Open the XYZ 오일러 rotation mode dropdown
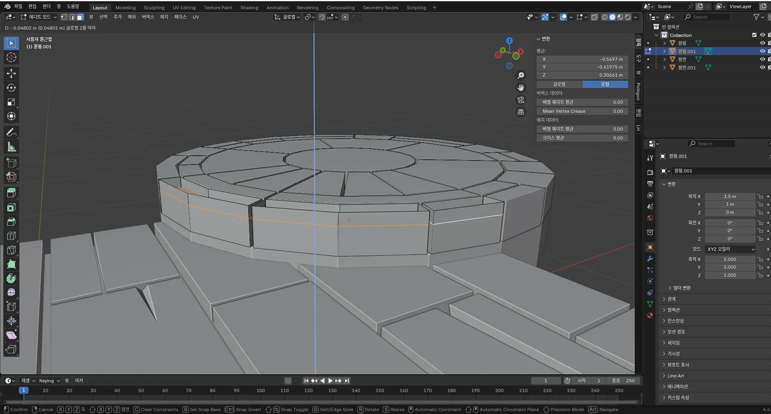 click(730, 249)
